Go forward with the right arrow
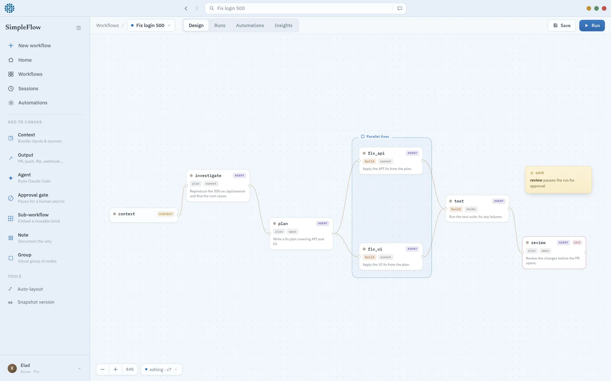This screenshot has height=381, width=611. click(197, 8)
